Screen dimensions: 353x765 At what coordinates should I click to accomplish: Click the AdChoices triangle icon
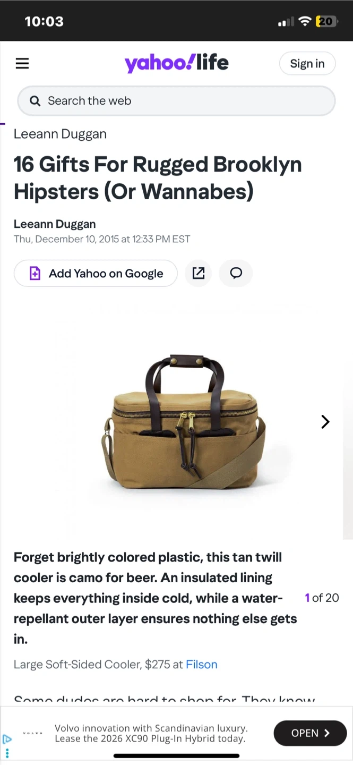pos(7,738)
